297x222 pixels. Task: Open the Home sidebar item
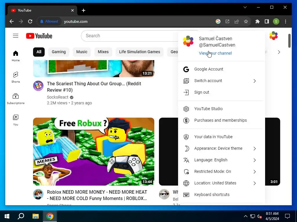point(16,56)
